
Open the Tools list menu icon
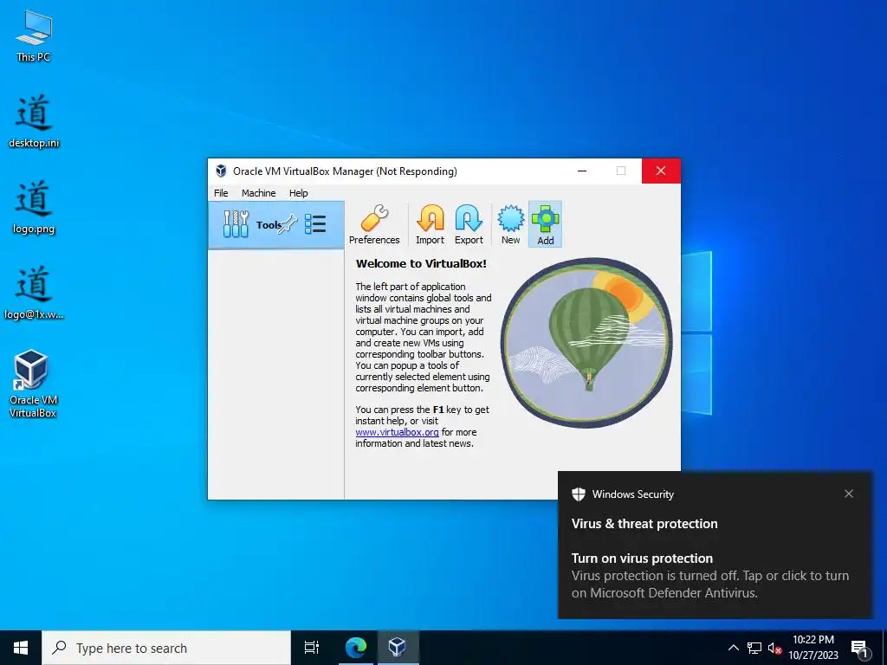(315, 224)
